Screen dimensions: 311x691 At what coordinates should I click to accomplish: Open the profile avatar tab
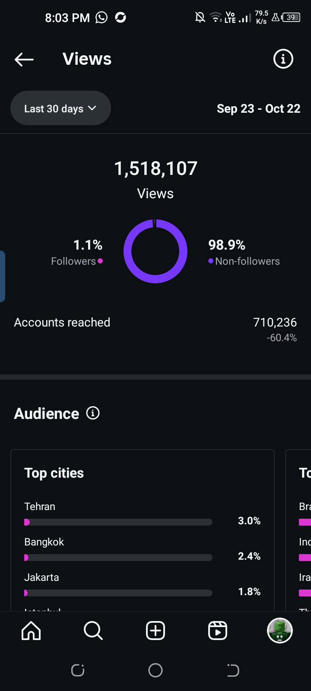280,631
